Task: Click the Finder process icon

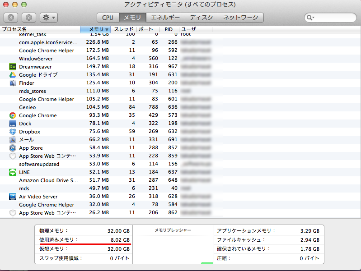Action: click(13, 83)
